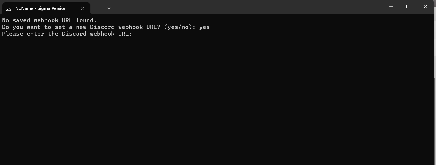Click the empty black terminal output area
Image resolution: width=436 pixels, height=165 pixels.
click(205, 102)
